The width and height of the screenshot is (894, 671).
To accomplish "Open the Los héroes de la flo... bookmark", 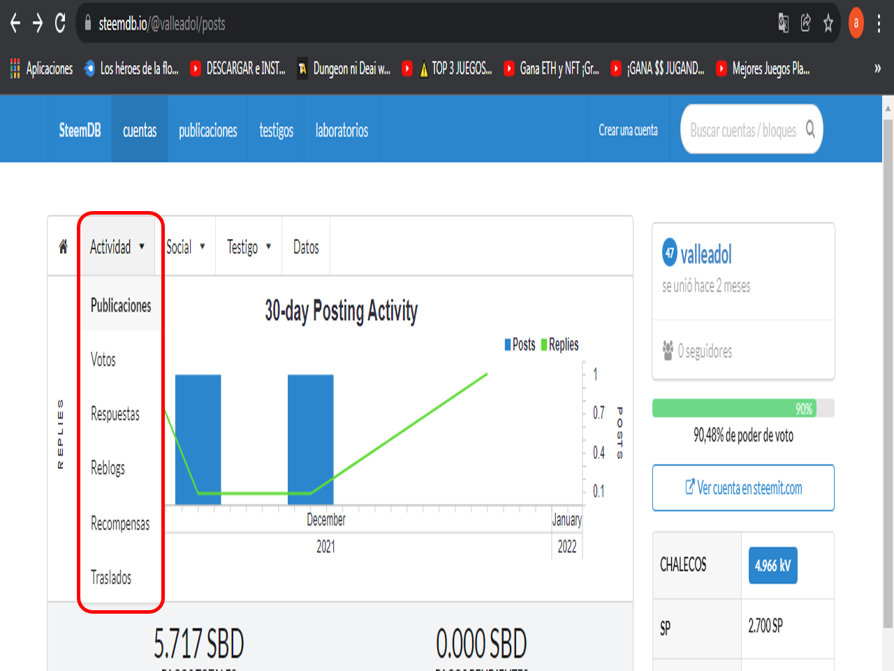I will [131, 68].
